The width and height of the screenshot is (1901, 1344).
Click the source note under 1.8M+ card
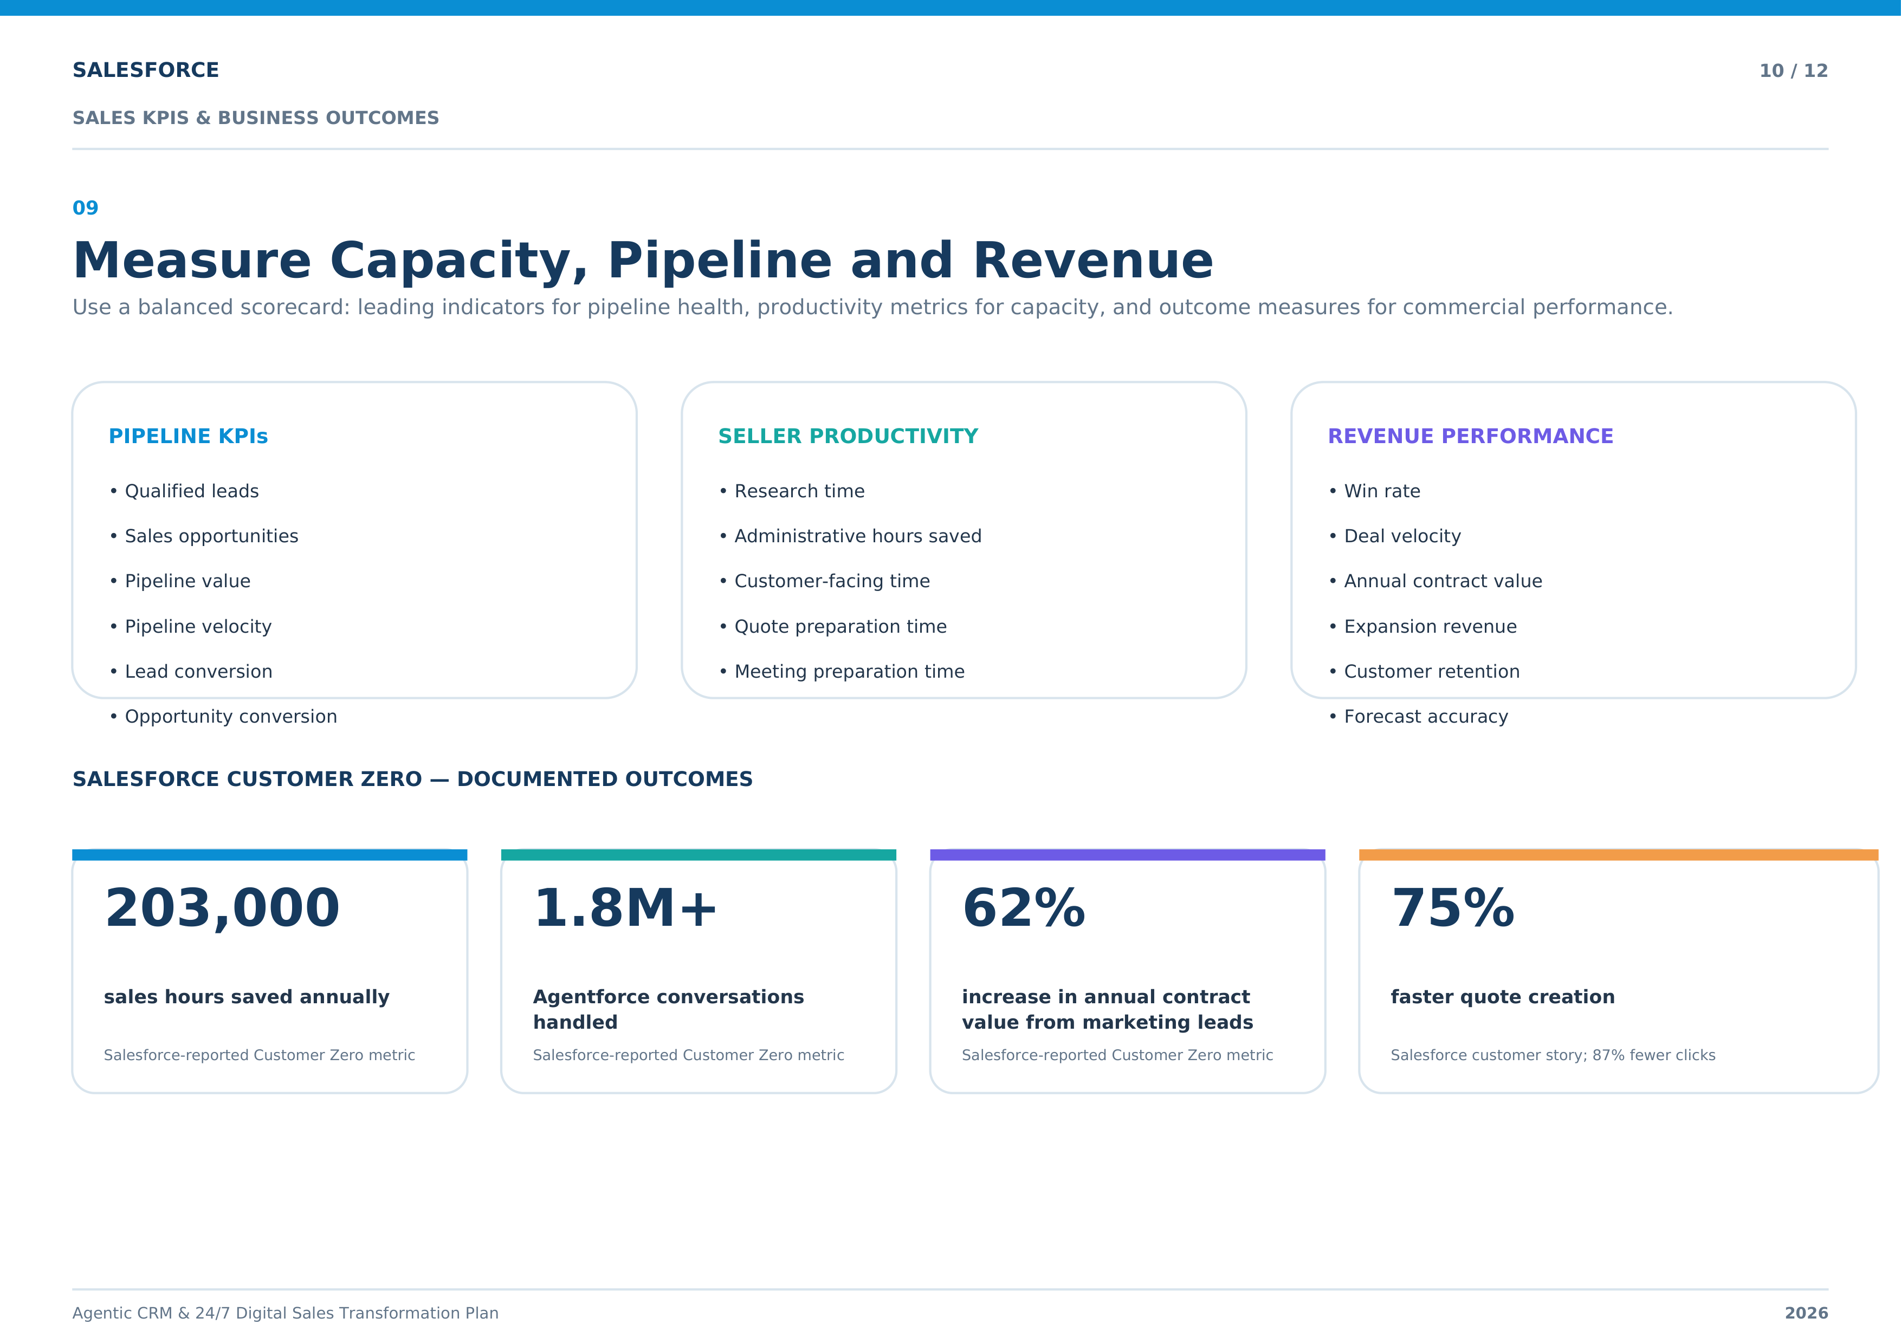point(688,1055)
